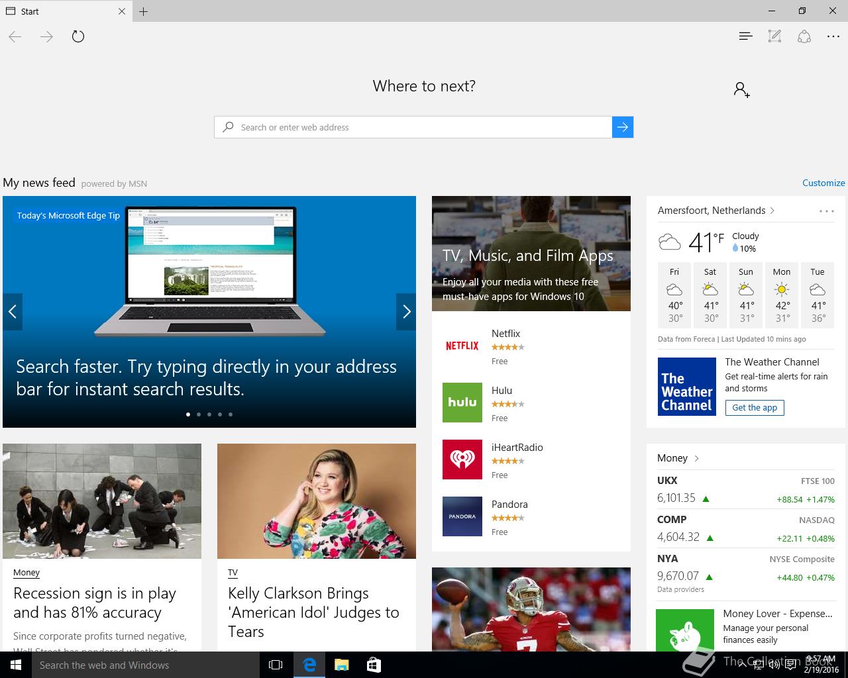This screenshot has width=848, height=678.
Task: Open the Recession sign article headline
Action: point(95,603)
